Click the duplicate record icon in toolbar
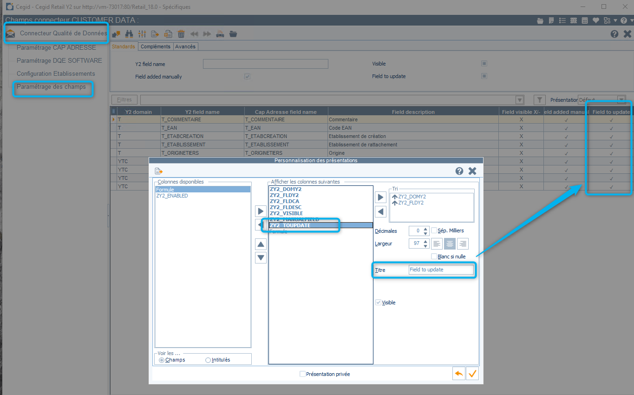The width and height of the screenshot is (634, 395). point(168,34)
